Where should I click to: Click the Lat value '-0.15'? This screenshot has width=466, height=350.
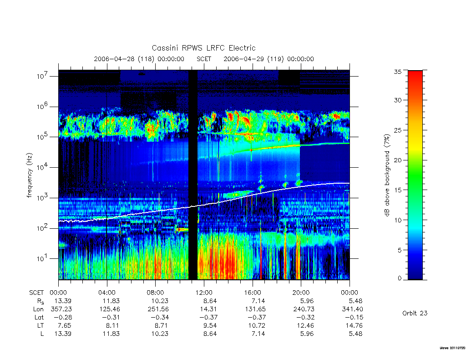[x=353, y=317]
